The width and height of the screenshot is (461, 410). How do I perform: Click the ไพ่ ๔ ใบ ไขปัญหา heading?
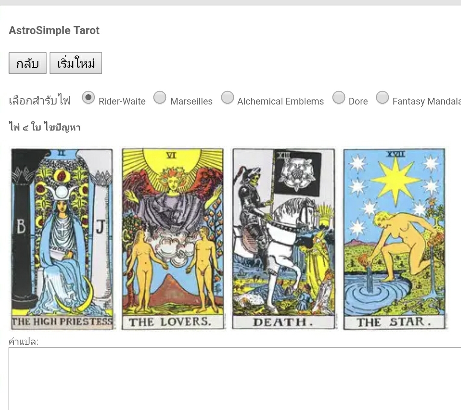45,127
